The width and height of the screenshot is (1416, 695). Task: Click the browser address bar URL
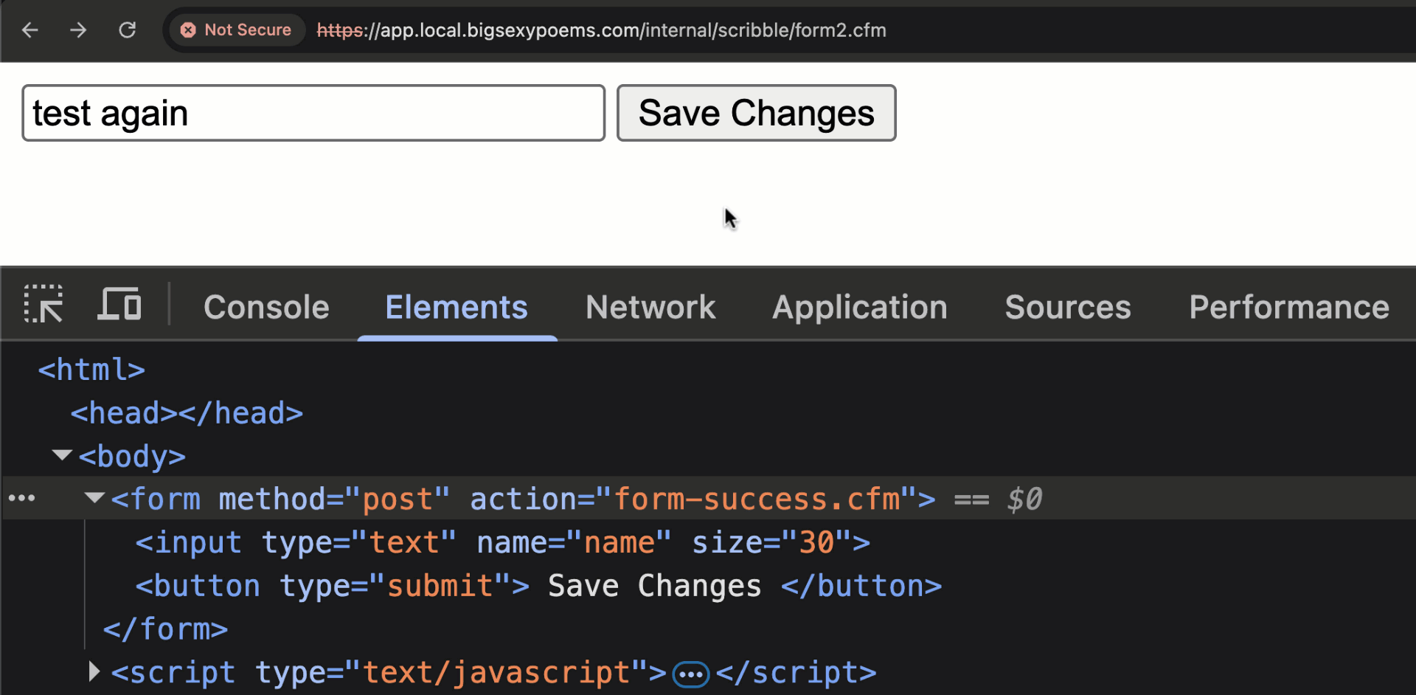click(x=602, y=30)
